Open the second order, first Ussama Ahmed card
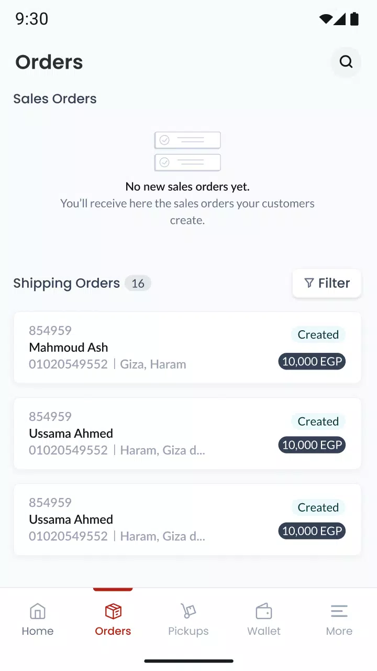This screenshot has height=671, width=377. 187,434
